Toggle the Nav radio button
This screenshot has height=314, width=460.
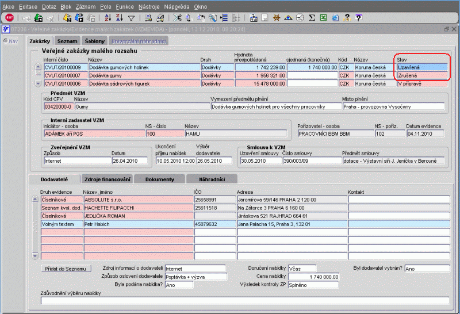coord(6,41)
